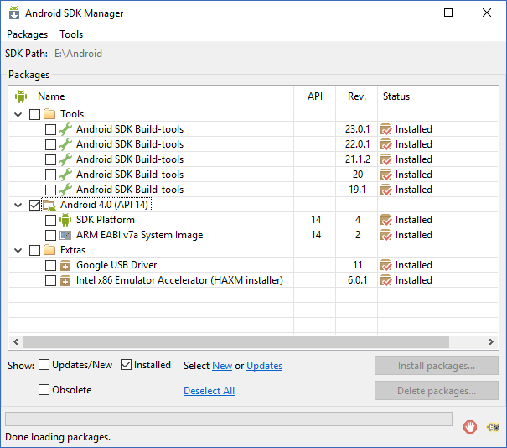The image size is (507, 448).
Task: Check the SDK Platform package checkbox
Action: tap(50, 220)
